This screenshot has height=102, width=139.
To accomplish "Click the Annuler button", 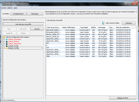I will click(37, 29).
